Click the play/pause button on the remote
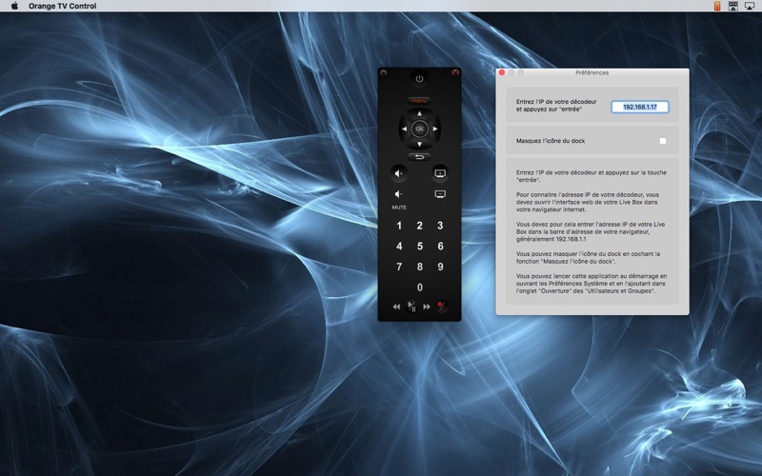The image size is (762, 476). tap(411, 307)
